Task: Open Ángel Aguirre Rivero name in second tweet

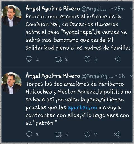Action: tap(53, 76)
